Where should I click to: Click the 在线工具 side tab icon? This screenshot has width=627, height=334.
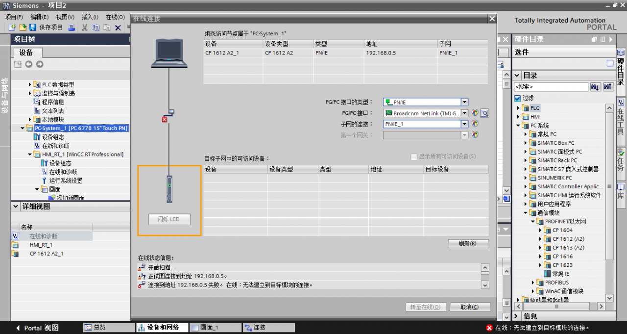(x=621, y=103)
